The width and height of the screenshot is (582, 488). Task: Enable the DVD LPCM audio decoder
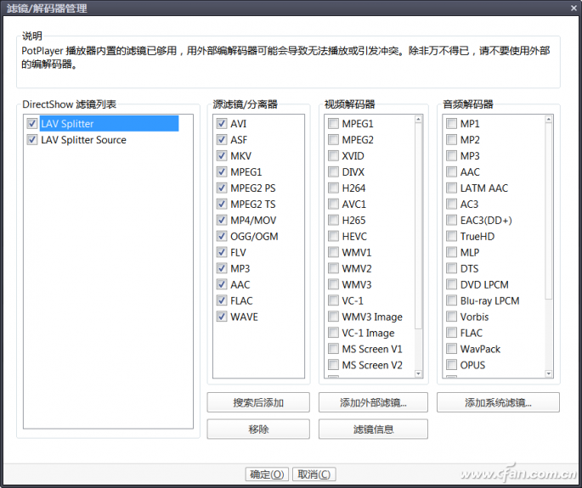point(451,284)
